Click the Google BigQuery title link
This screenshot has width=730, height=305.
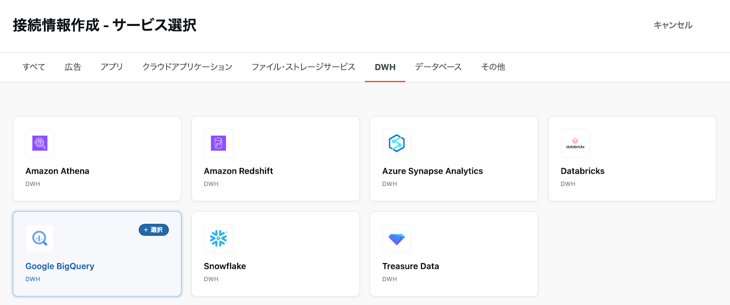pyautogui.click(x=60, y=266)
